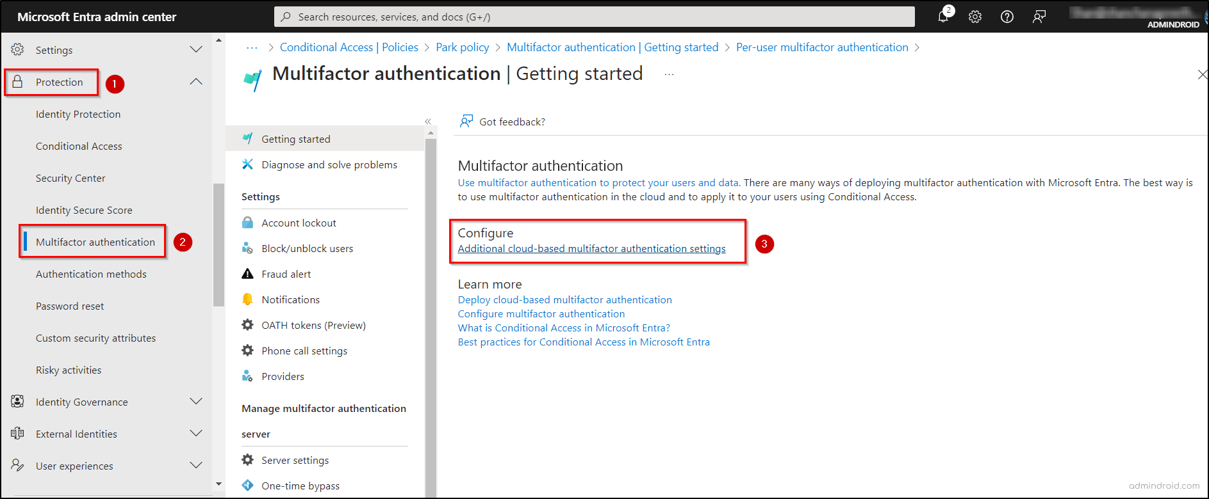Open portal settings gear icon
The height and width of the screenshot is (499, 1209).
click(975, 17)
